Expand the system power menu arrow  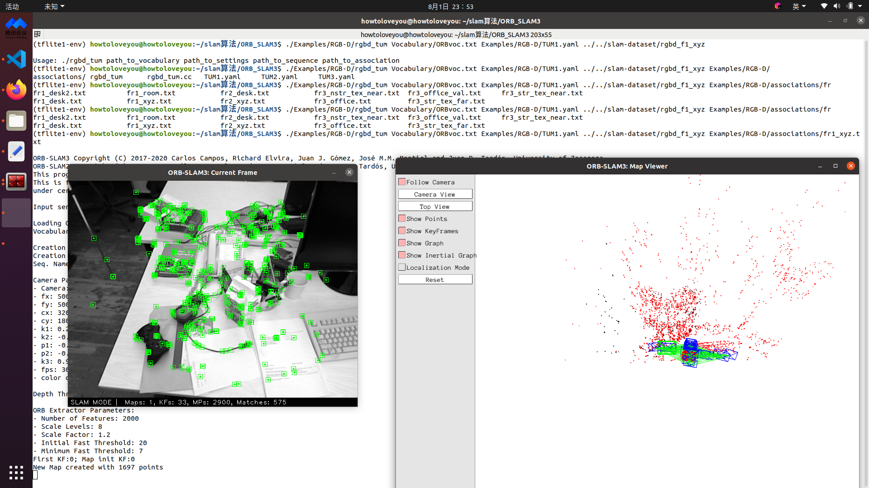pos(860,6)
